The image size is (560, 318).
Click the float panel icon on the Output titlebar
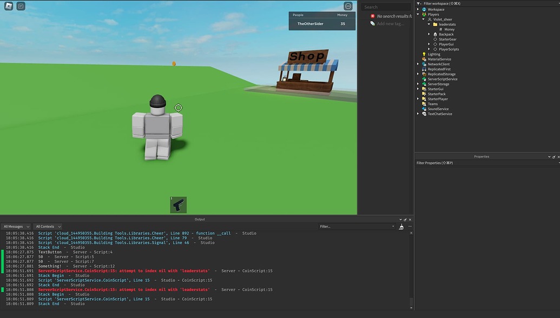tap(405, 219)
